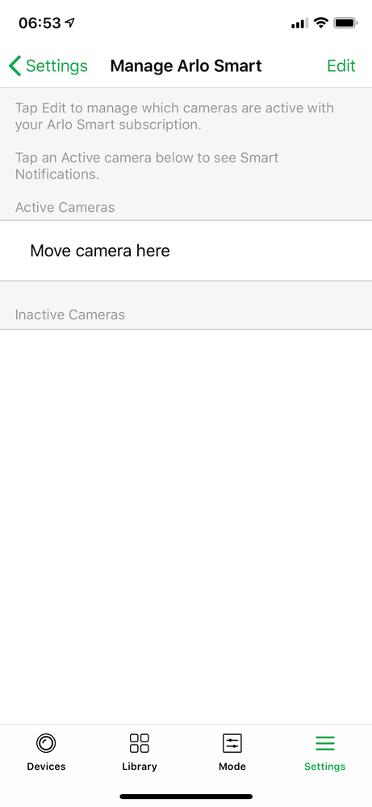Tap the green back chevron arrow
The width and height of the screenshot is (372, 807).
[15, 66]
